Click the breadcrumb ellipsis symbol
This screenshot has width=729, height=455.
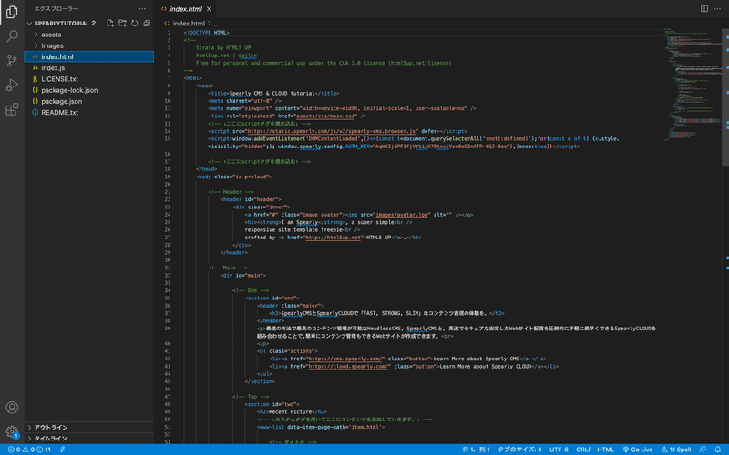click(216, 24)
